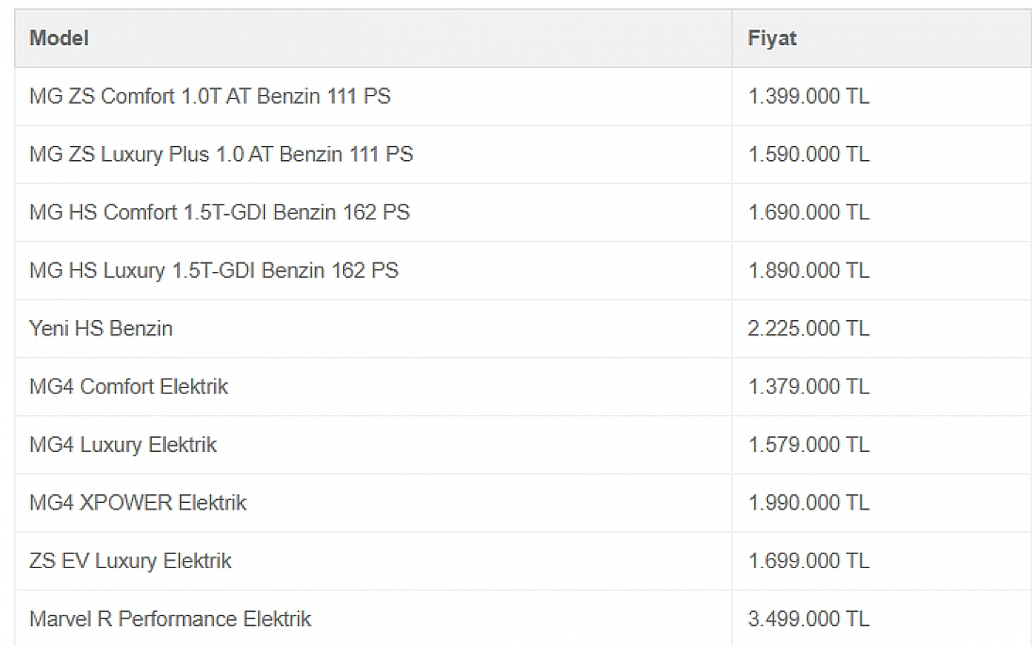Click the 2.225.000 TL price

pos(809,329)
